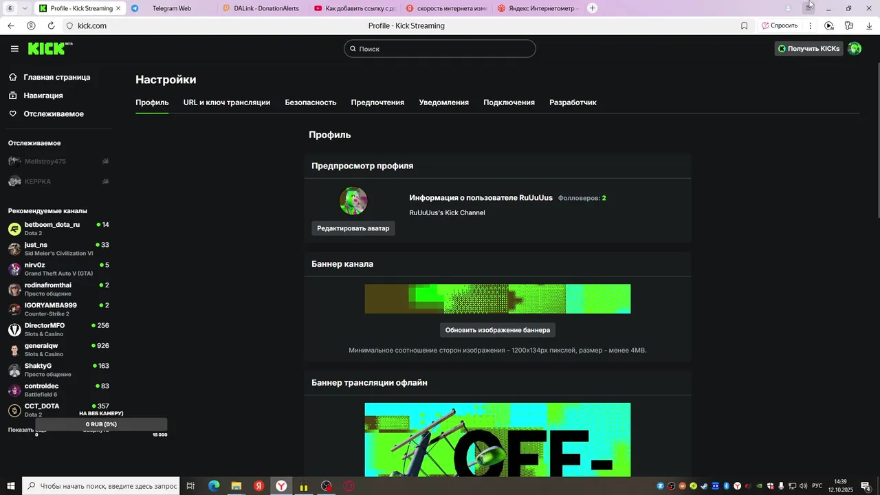Click the Steam icon in system tray
The image size is (880, 495).
coord(704,486)
